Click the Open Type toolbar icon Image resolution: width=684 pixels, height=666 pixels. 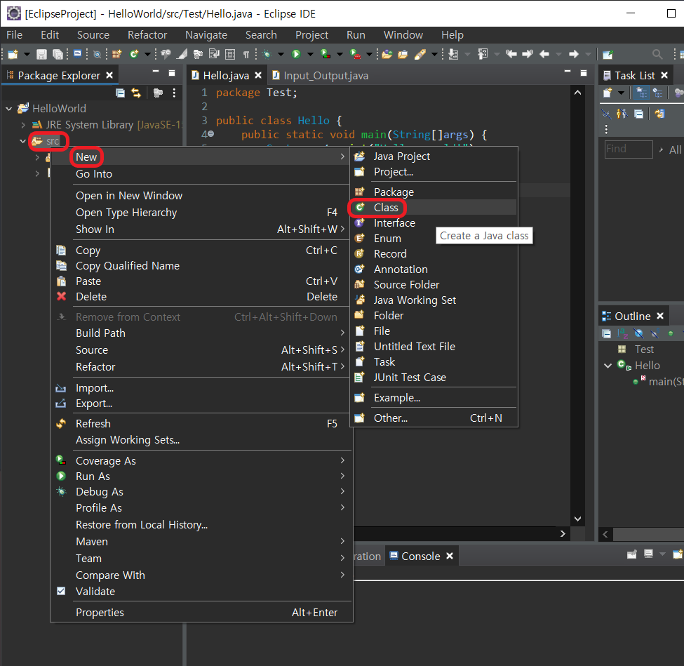click(x=387, y=54)
